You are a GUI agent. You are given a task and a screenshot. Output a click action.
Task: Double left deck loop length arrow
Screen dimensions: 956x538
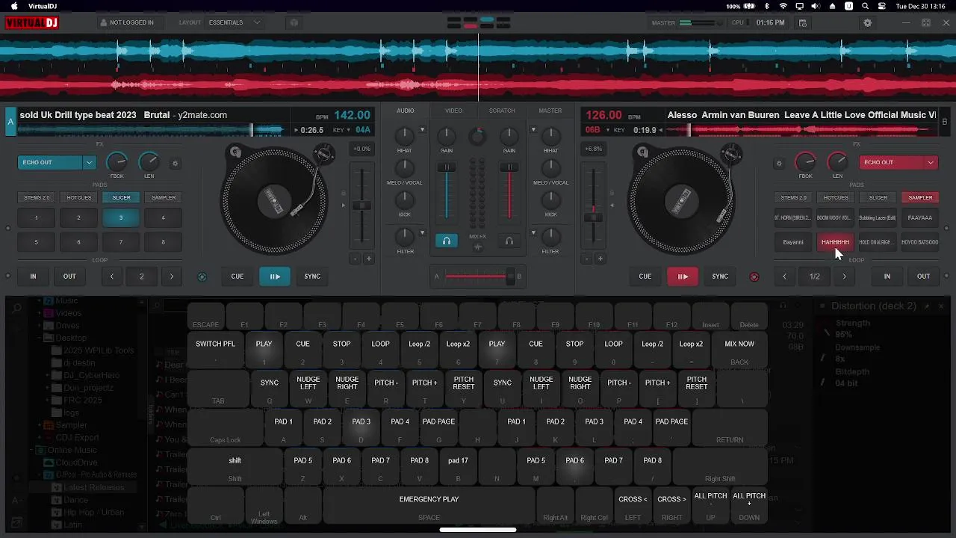click(171, 276)
